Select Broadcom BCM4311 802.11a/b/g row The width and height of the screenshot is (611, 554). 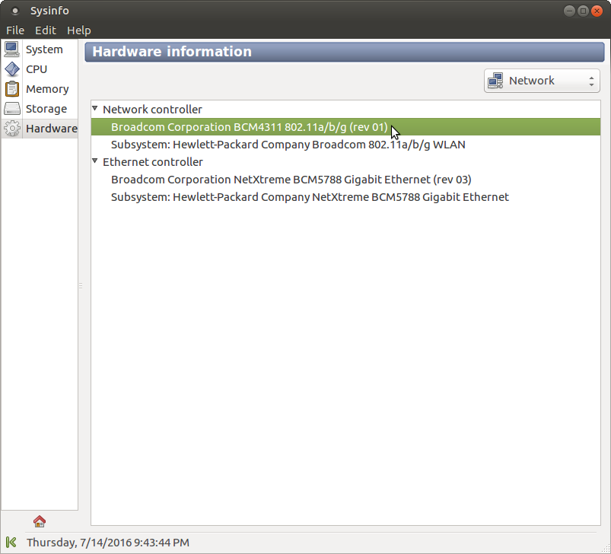(x=345, y=127)
